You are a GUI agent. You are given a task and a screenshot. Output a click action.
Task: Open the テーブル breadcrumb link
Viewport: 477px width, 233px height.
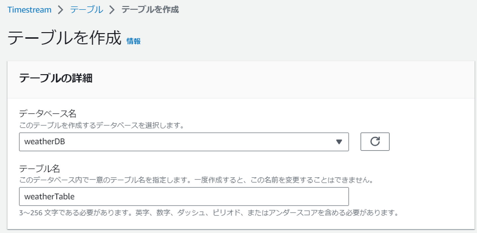point(86,10)
